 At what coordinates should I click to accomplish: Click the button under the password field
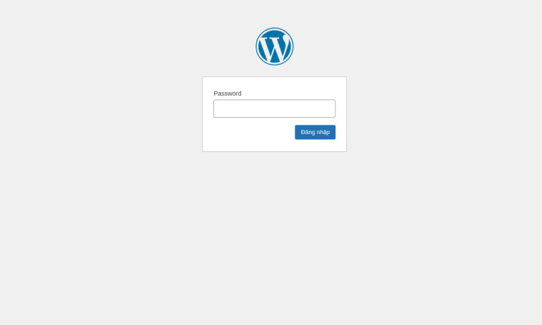[x=315, y=132]
